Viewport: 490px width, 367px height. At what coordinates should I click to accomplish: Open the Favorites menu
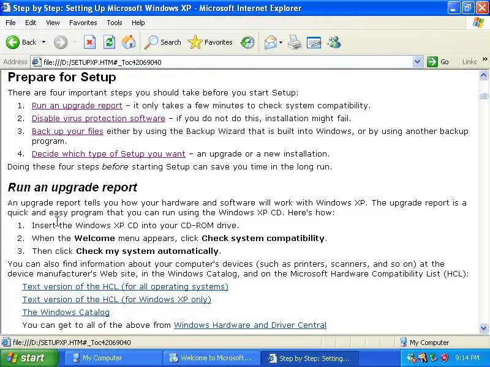tap(83, 23)
